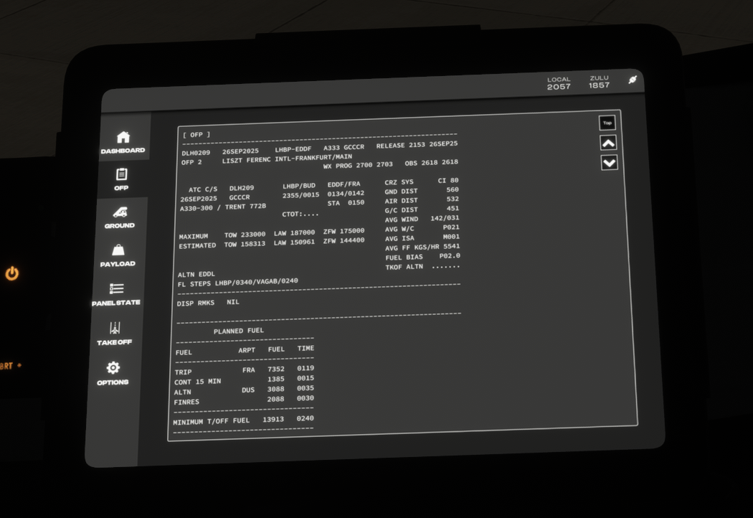This screenshot has height=518, width=753.
Task: Select the MINIMUM T/OFF FUEL row
Action: (243, 420)
